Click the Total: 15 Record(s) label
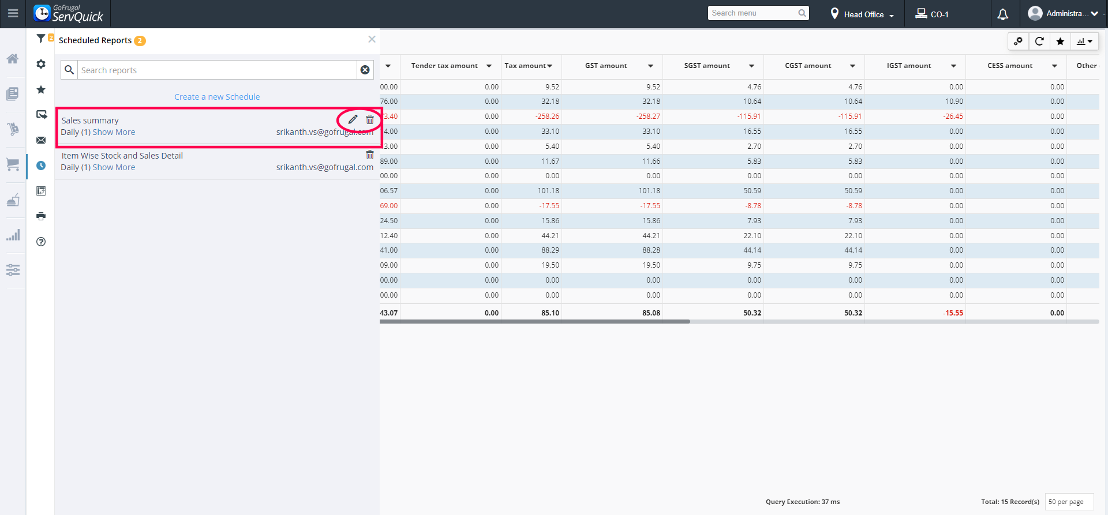Screen dimensions: 1108x515 coord(1010,502)
